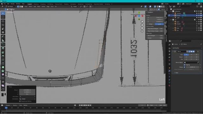The height and width of the screenshot is (114, 203).
Task: Open the Options dropdown in viewport
Action: (164, 9)
